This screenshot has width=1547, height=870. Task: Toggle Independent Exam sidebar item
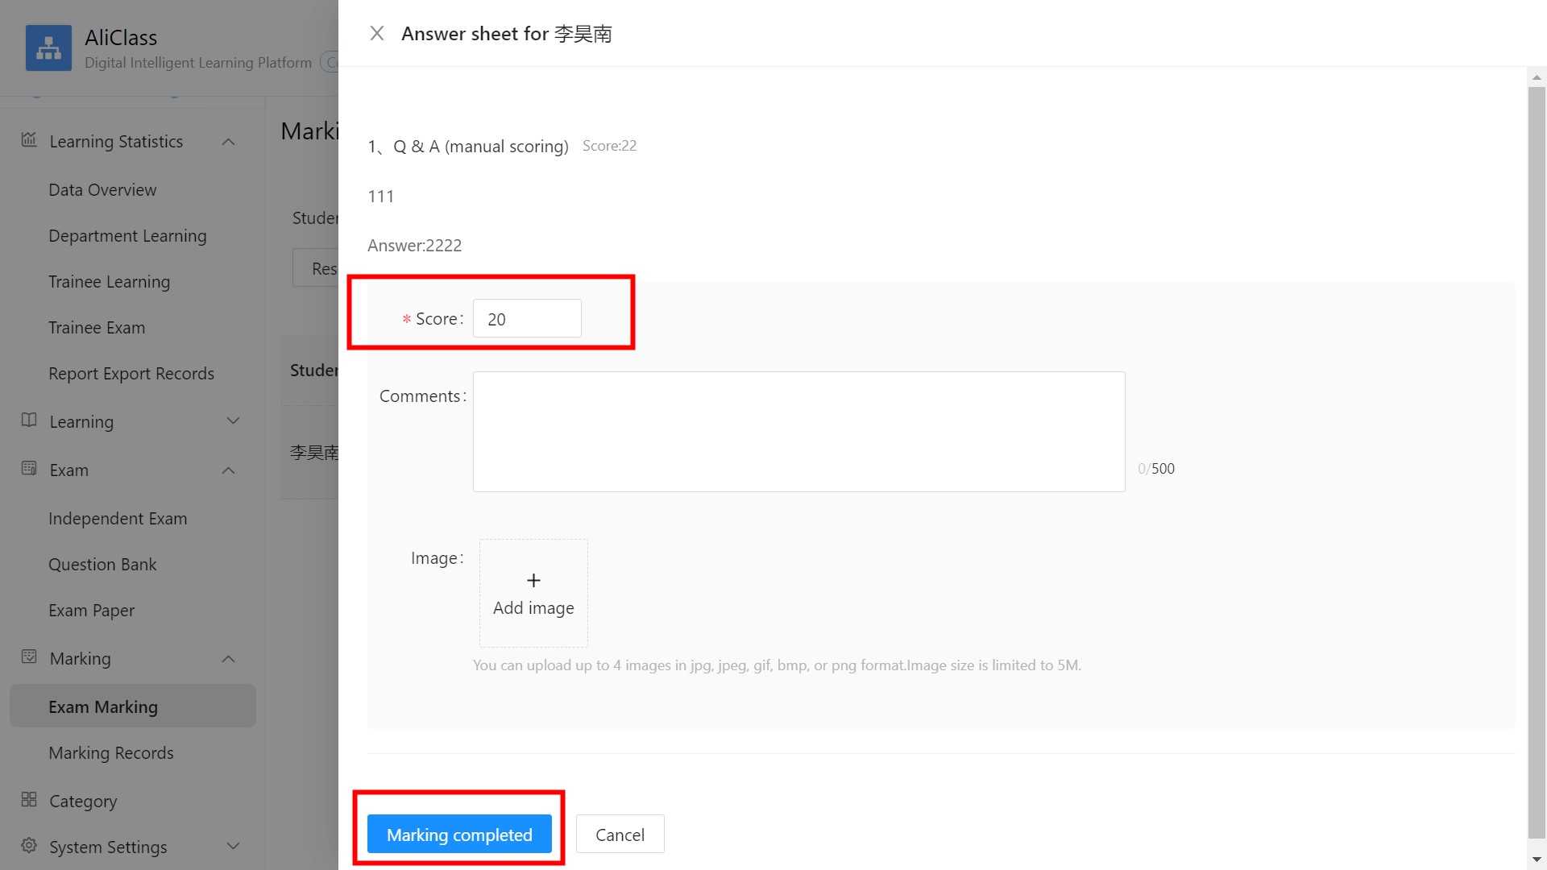[x=118, y=517]
